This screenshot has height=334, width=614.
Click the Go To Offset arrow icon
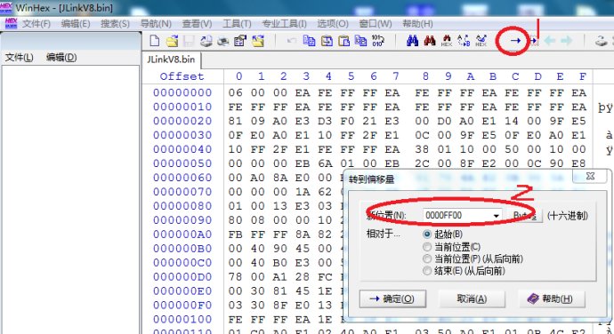coord(515,41)
